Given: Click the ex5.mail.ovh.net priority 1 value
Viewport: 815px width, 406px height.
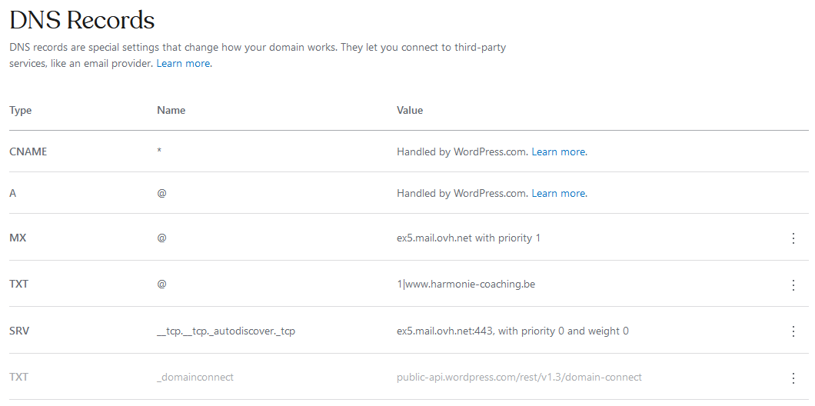Looking at the screenshot, I should coord(468,238).
